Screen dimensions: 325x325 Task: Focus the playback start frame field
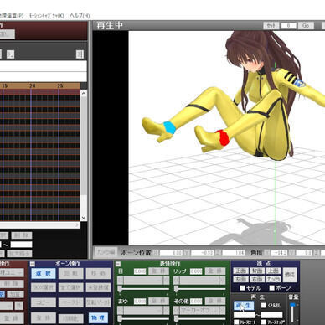point(244,315)
